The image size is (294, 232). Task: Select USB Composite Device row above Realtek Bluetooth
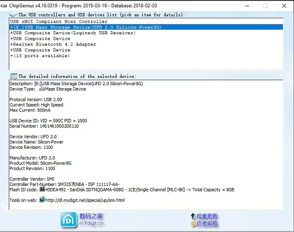click(x=146, y=39)
